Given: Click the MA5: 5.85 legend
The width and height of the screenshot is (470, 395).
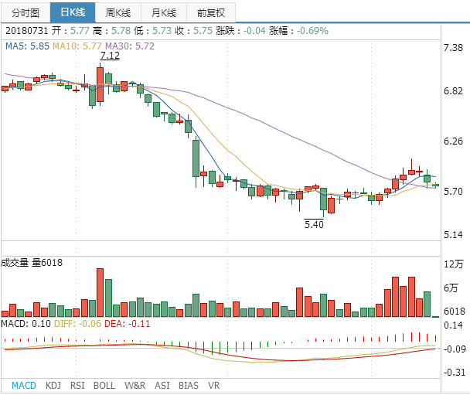Looking at the screenshot, I should tap(27, 46).
